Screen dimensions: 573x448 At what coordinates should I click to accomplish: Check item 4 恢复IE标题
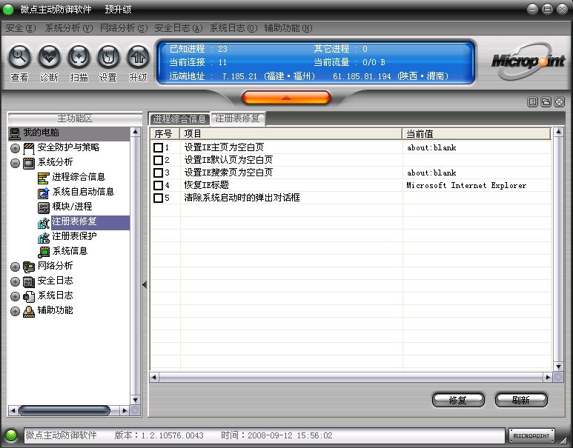click(x=158, y=185)
